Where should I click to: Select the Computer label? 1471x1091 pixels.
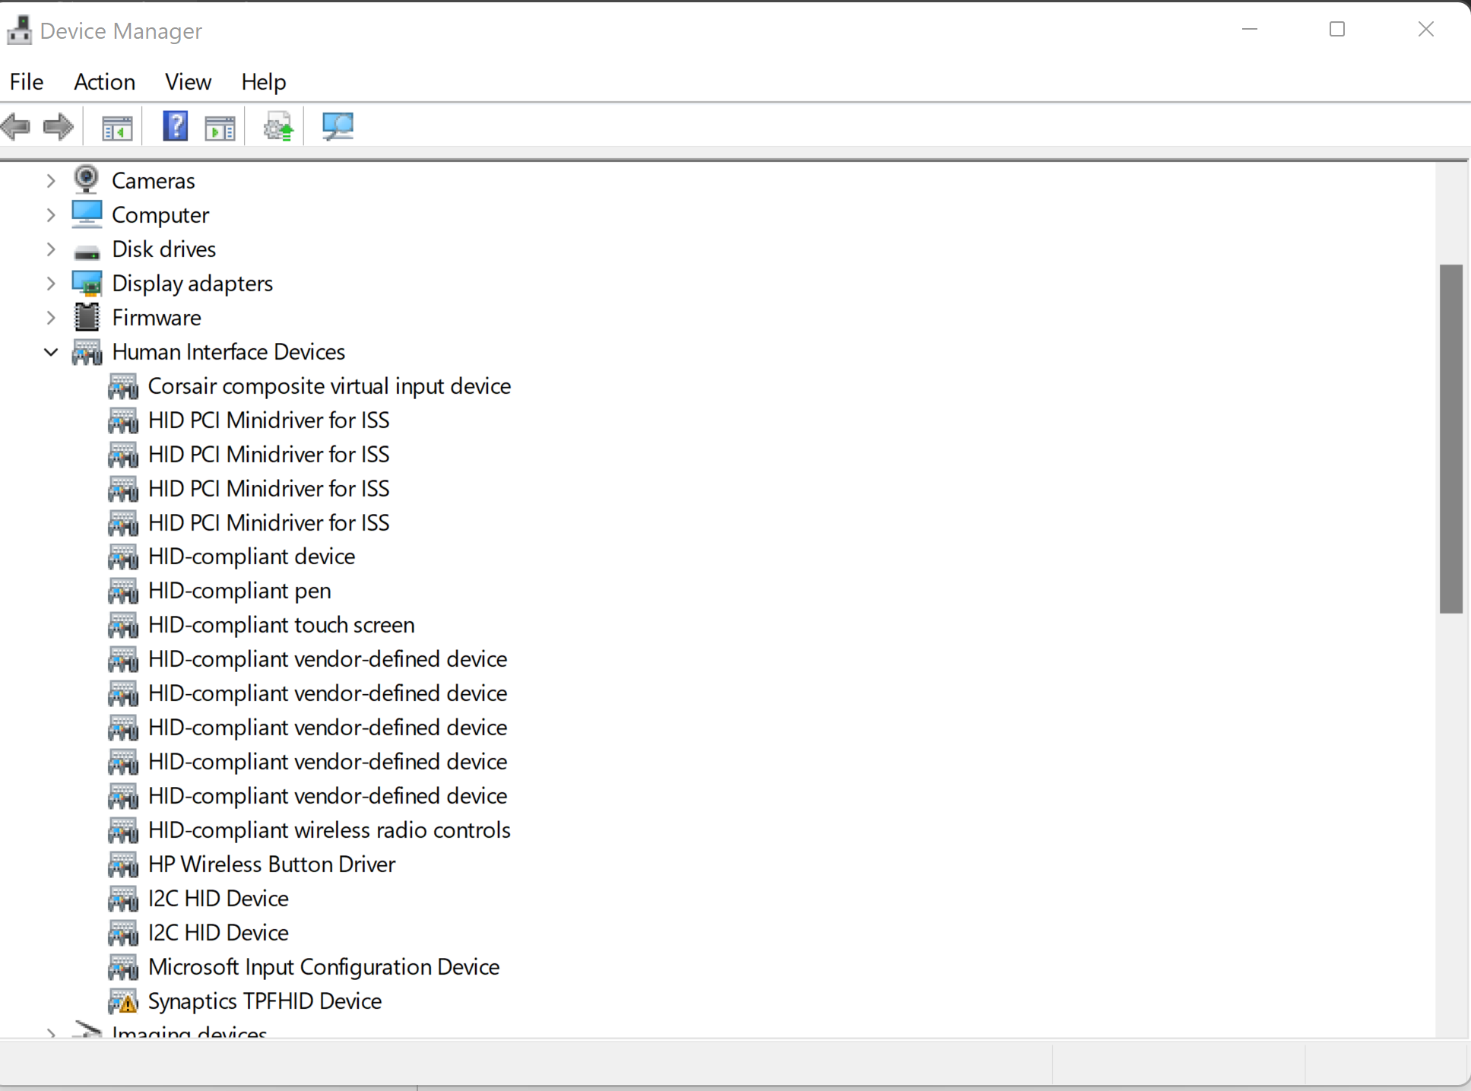point(160,215)
